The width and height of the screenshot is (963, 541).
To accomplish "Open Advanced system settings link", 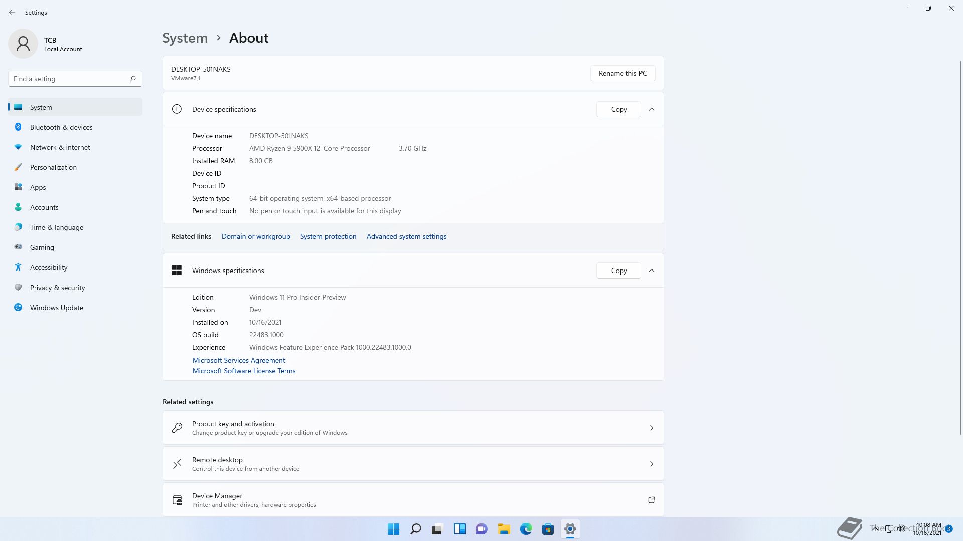I will pyautogui.click(x=406, y=236).
